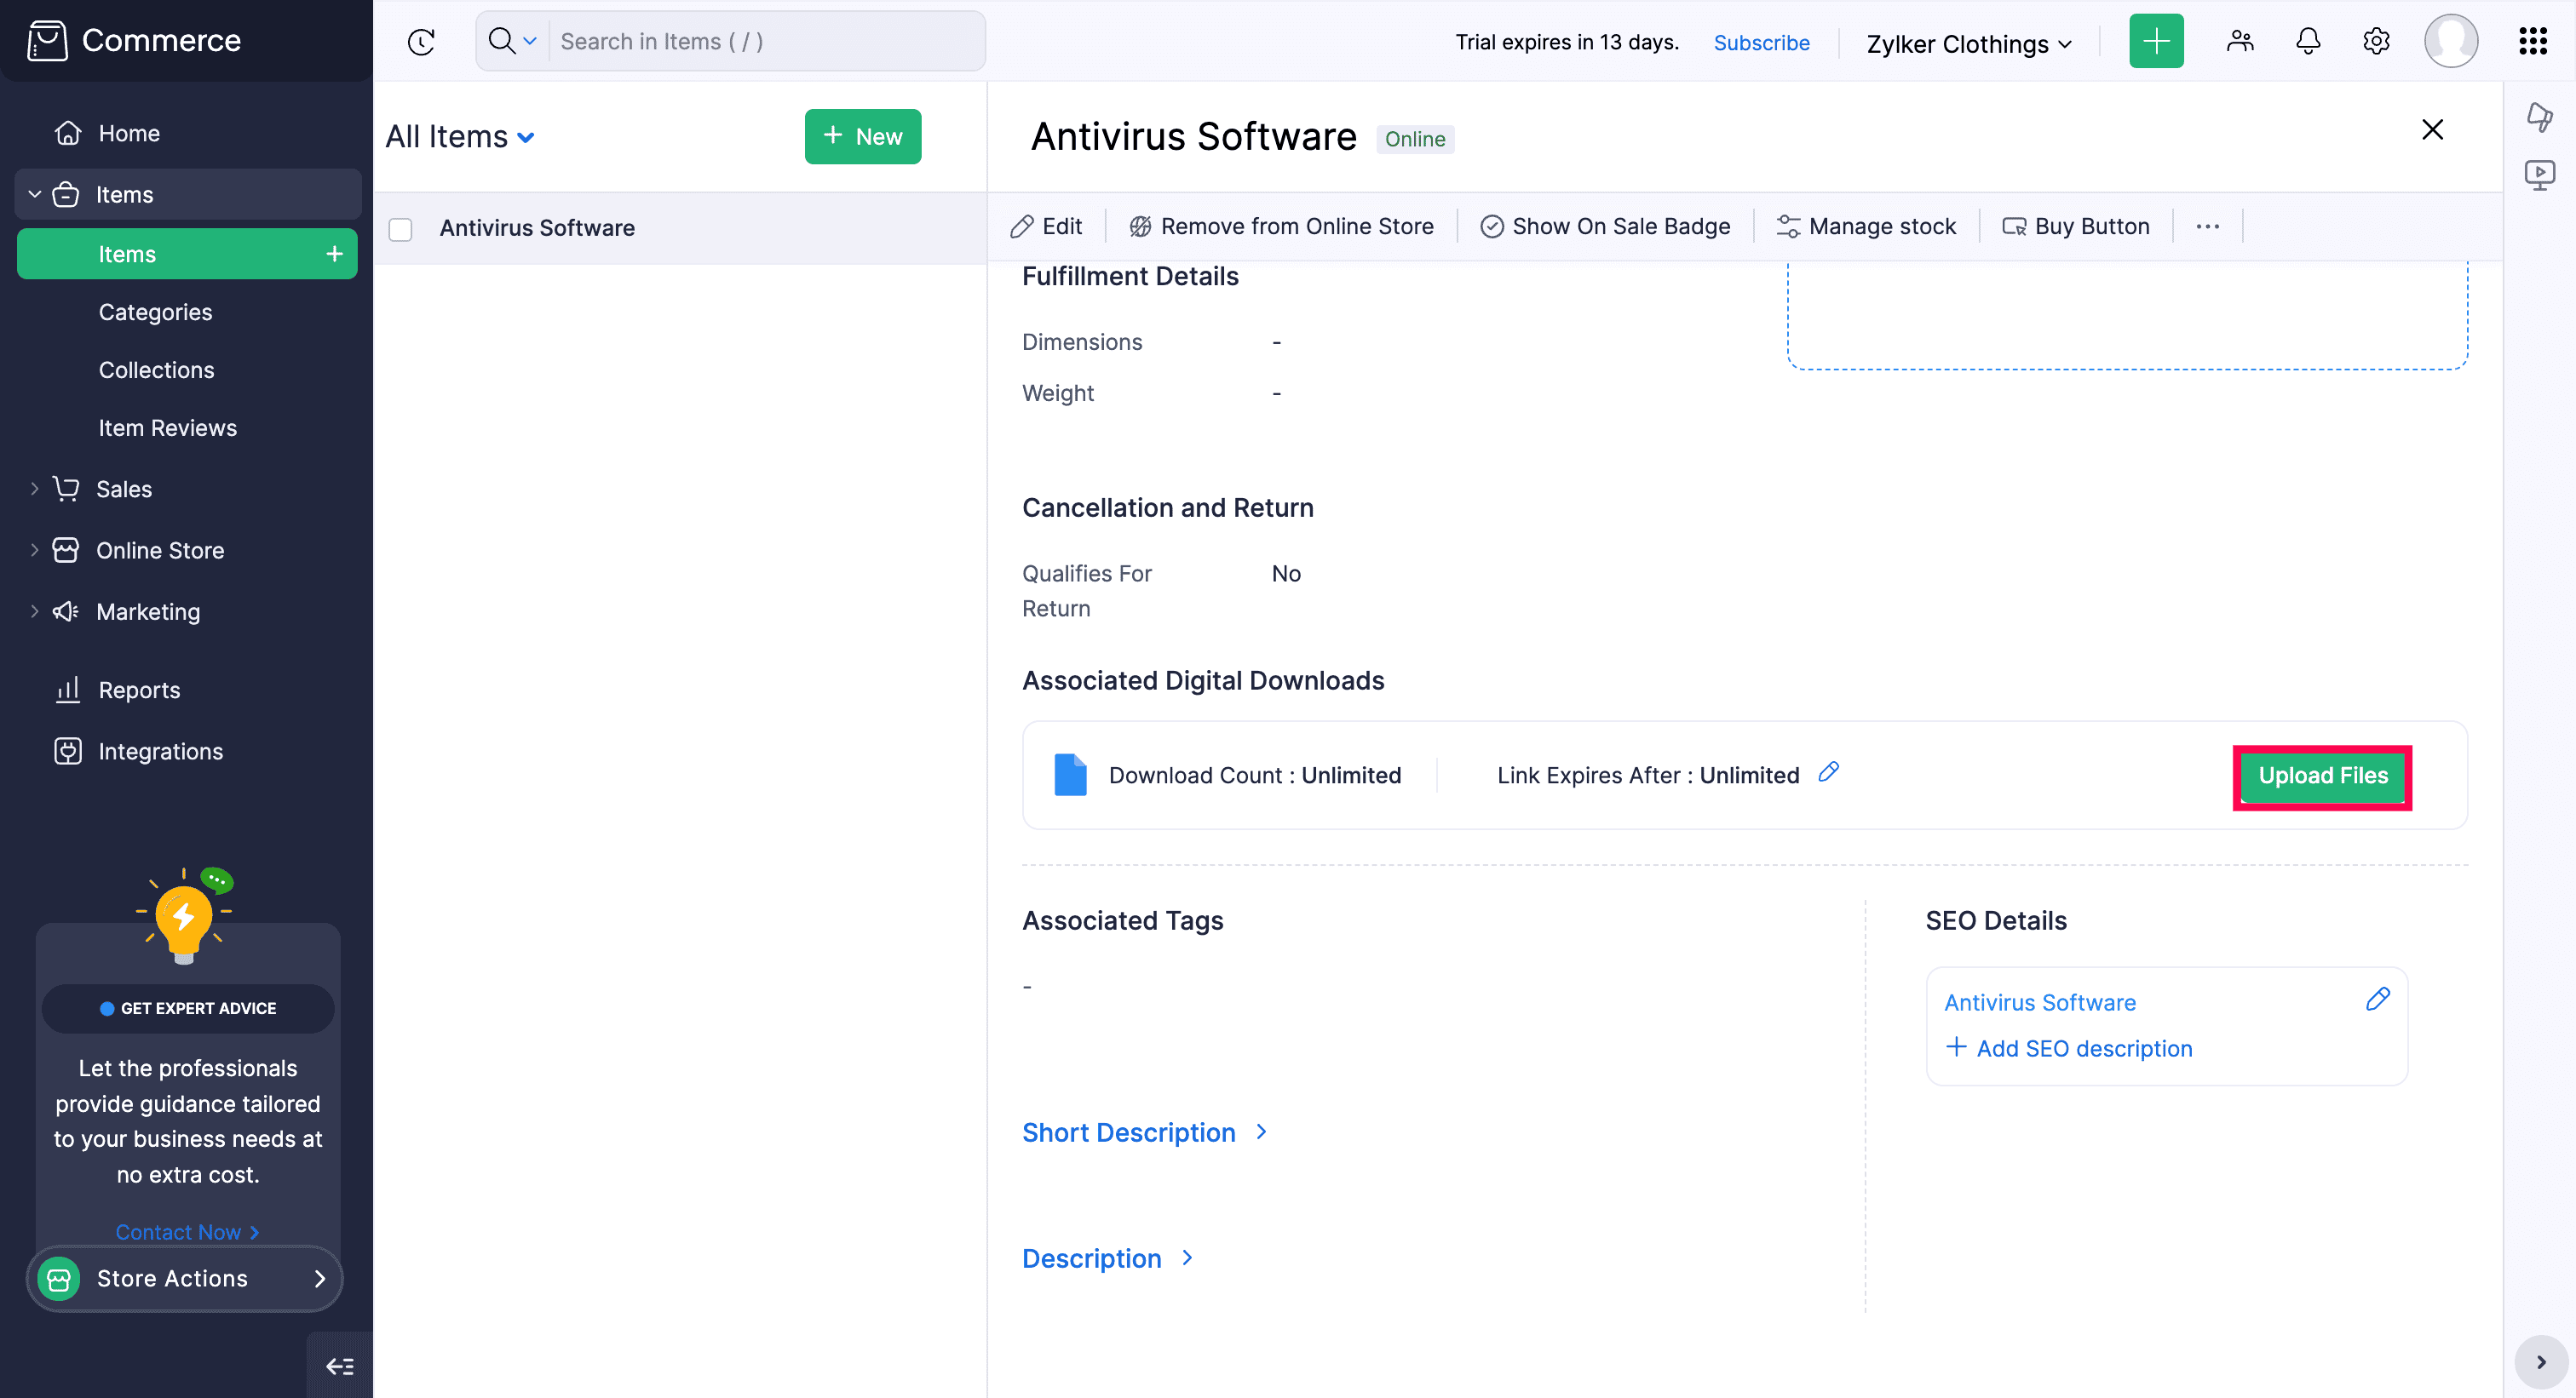Click the green quick-create plus button
Viewport: 2576px width, 1398px height.
pos(2156,41)
